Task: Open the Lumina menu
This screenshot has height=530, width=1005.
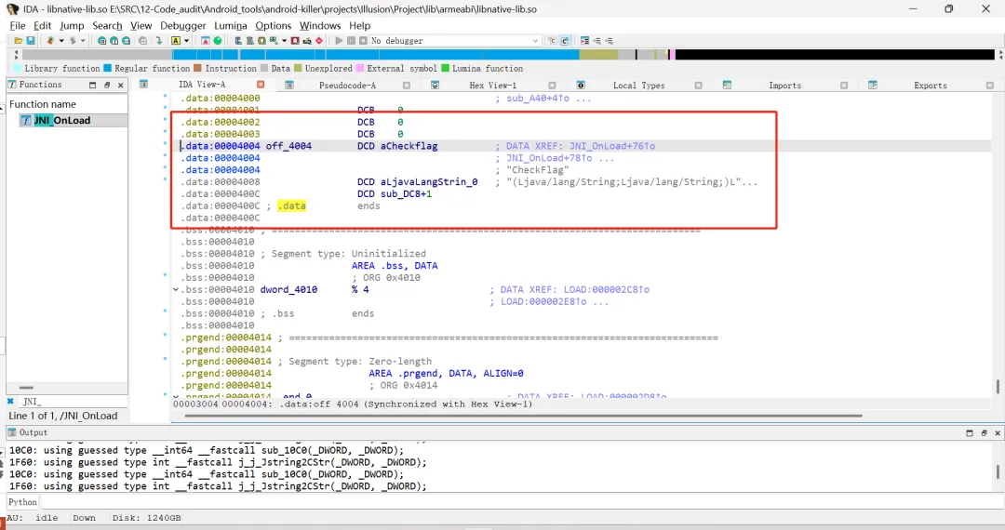Action: point(231,26)
